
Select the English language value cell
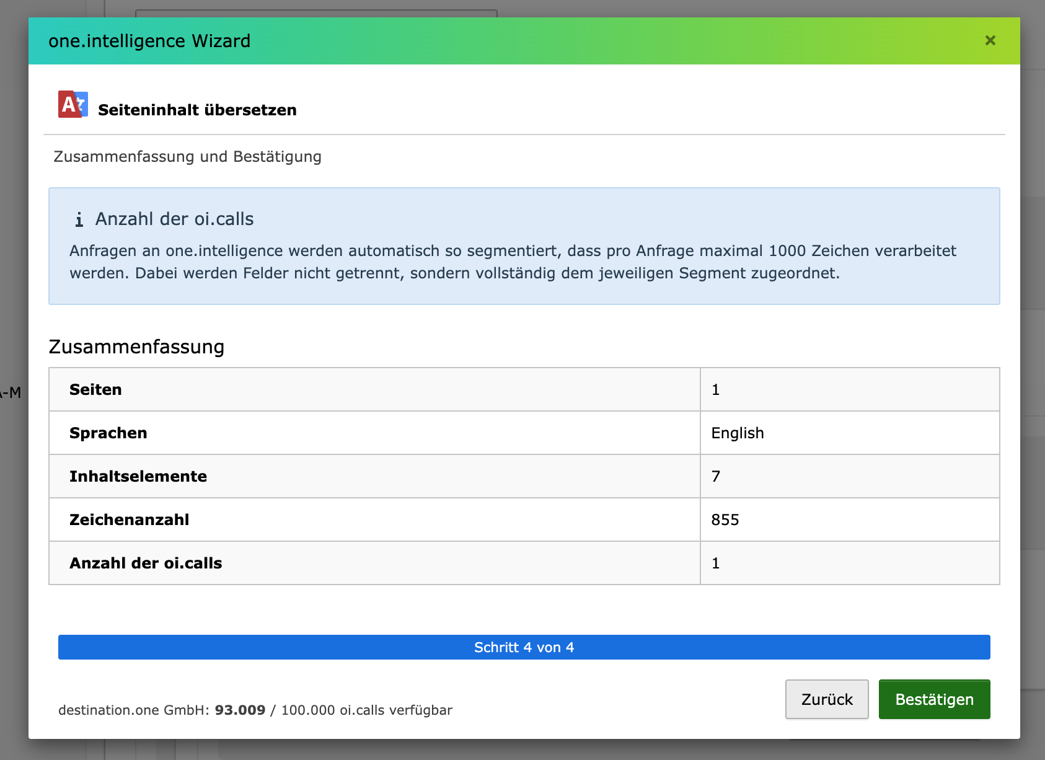(x=737, y=433)
